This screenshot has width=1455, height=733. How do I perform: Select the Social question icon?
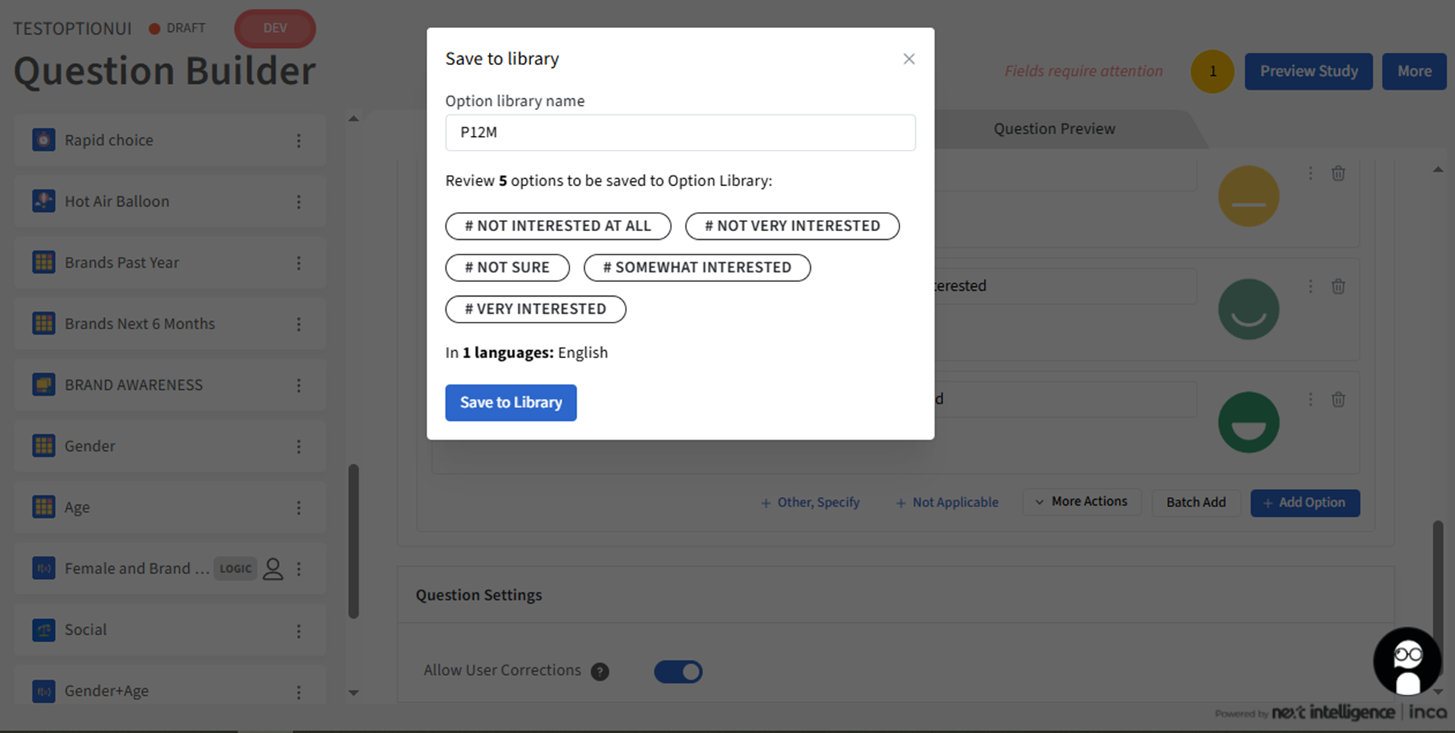[44, 630]
